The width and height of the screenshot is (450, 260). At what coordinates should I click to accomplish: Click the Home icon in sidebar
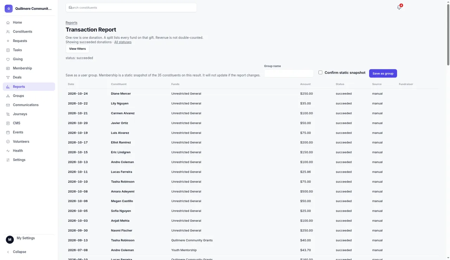pos(8,22)
